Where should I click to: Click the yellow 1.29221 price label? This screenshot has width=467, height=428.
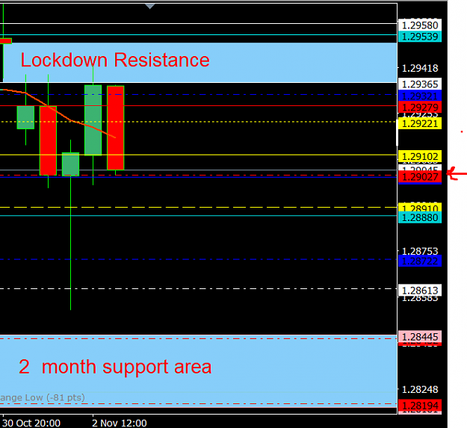(420, 123)
